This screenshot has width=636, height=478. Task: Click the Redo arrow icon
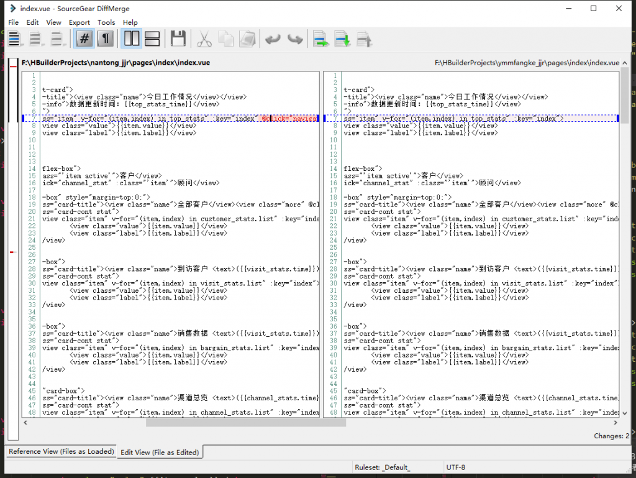coord(295,39)
